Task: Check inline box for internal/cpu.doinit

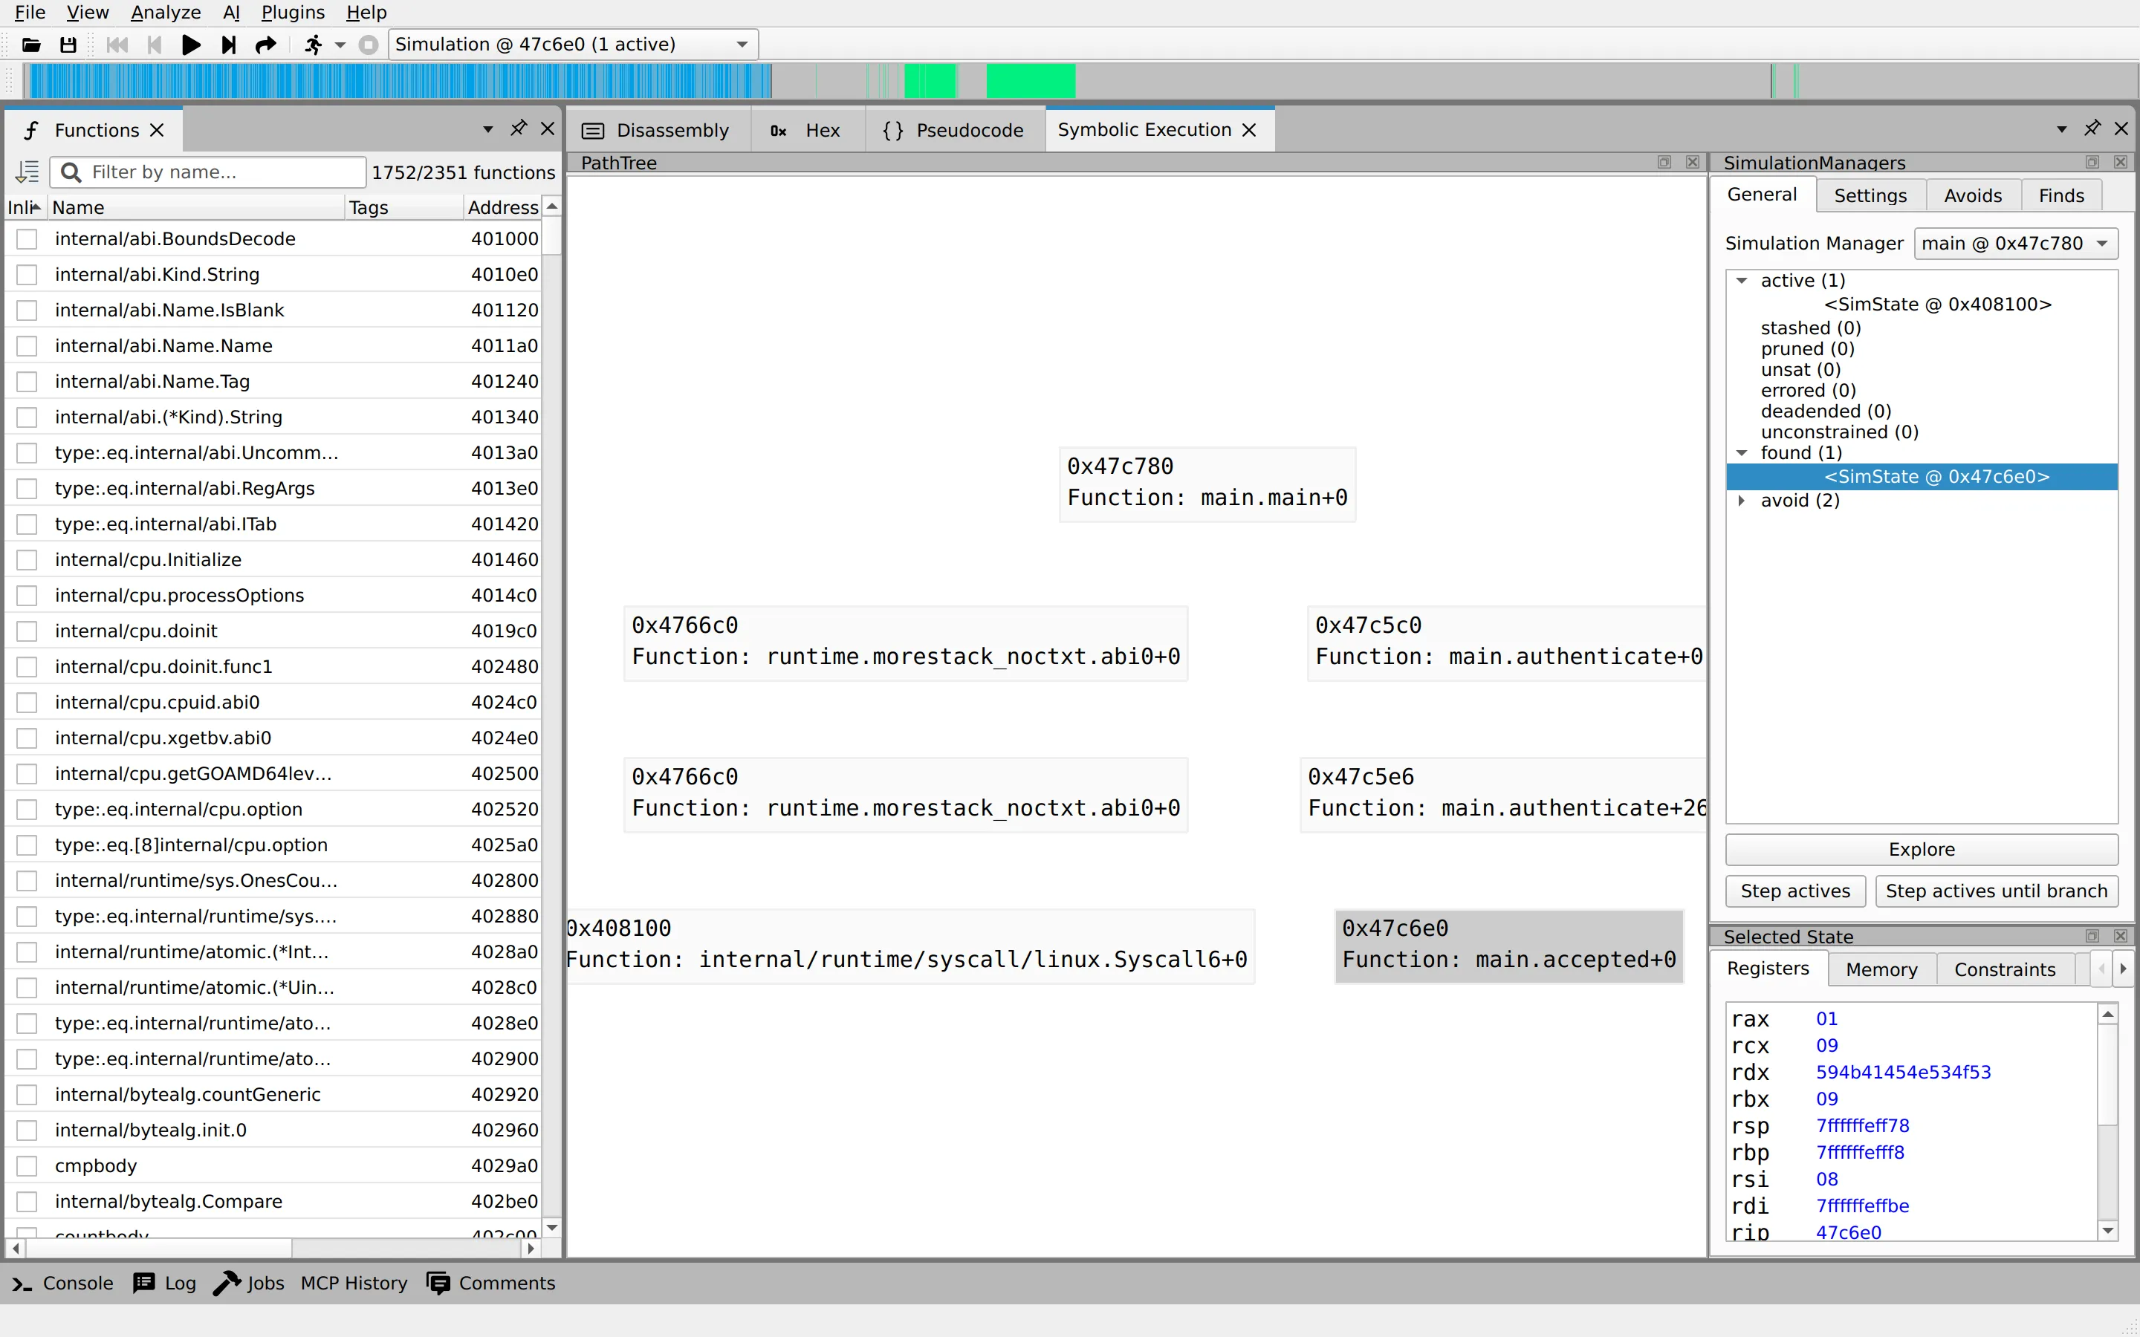Action: tap(27, 631)
